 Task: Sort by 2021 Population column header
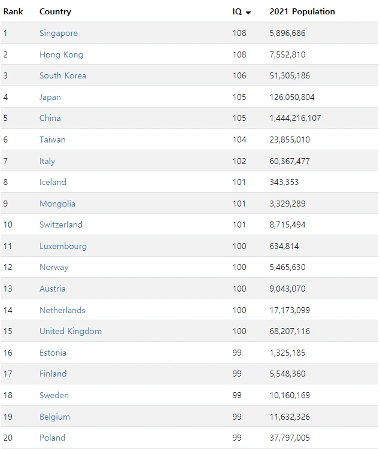pos(302,11)
